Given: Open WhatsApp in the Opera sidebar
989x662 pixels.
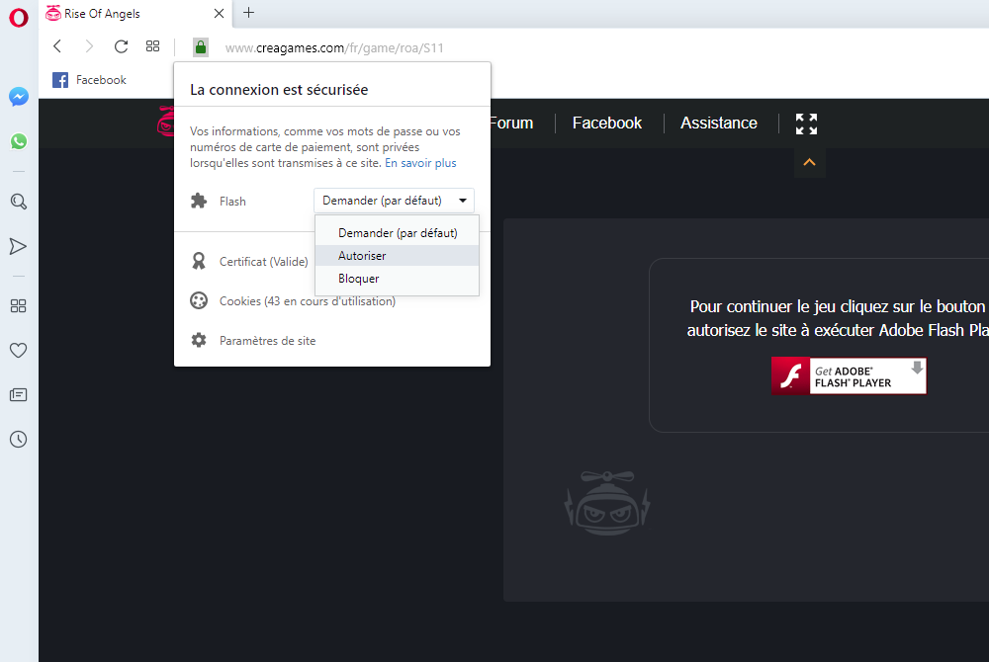Looking at the screenshot, I should [x=19, y=141].
